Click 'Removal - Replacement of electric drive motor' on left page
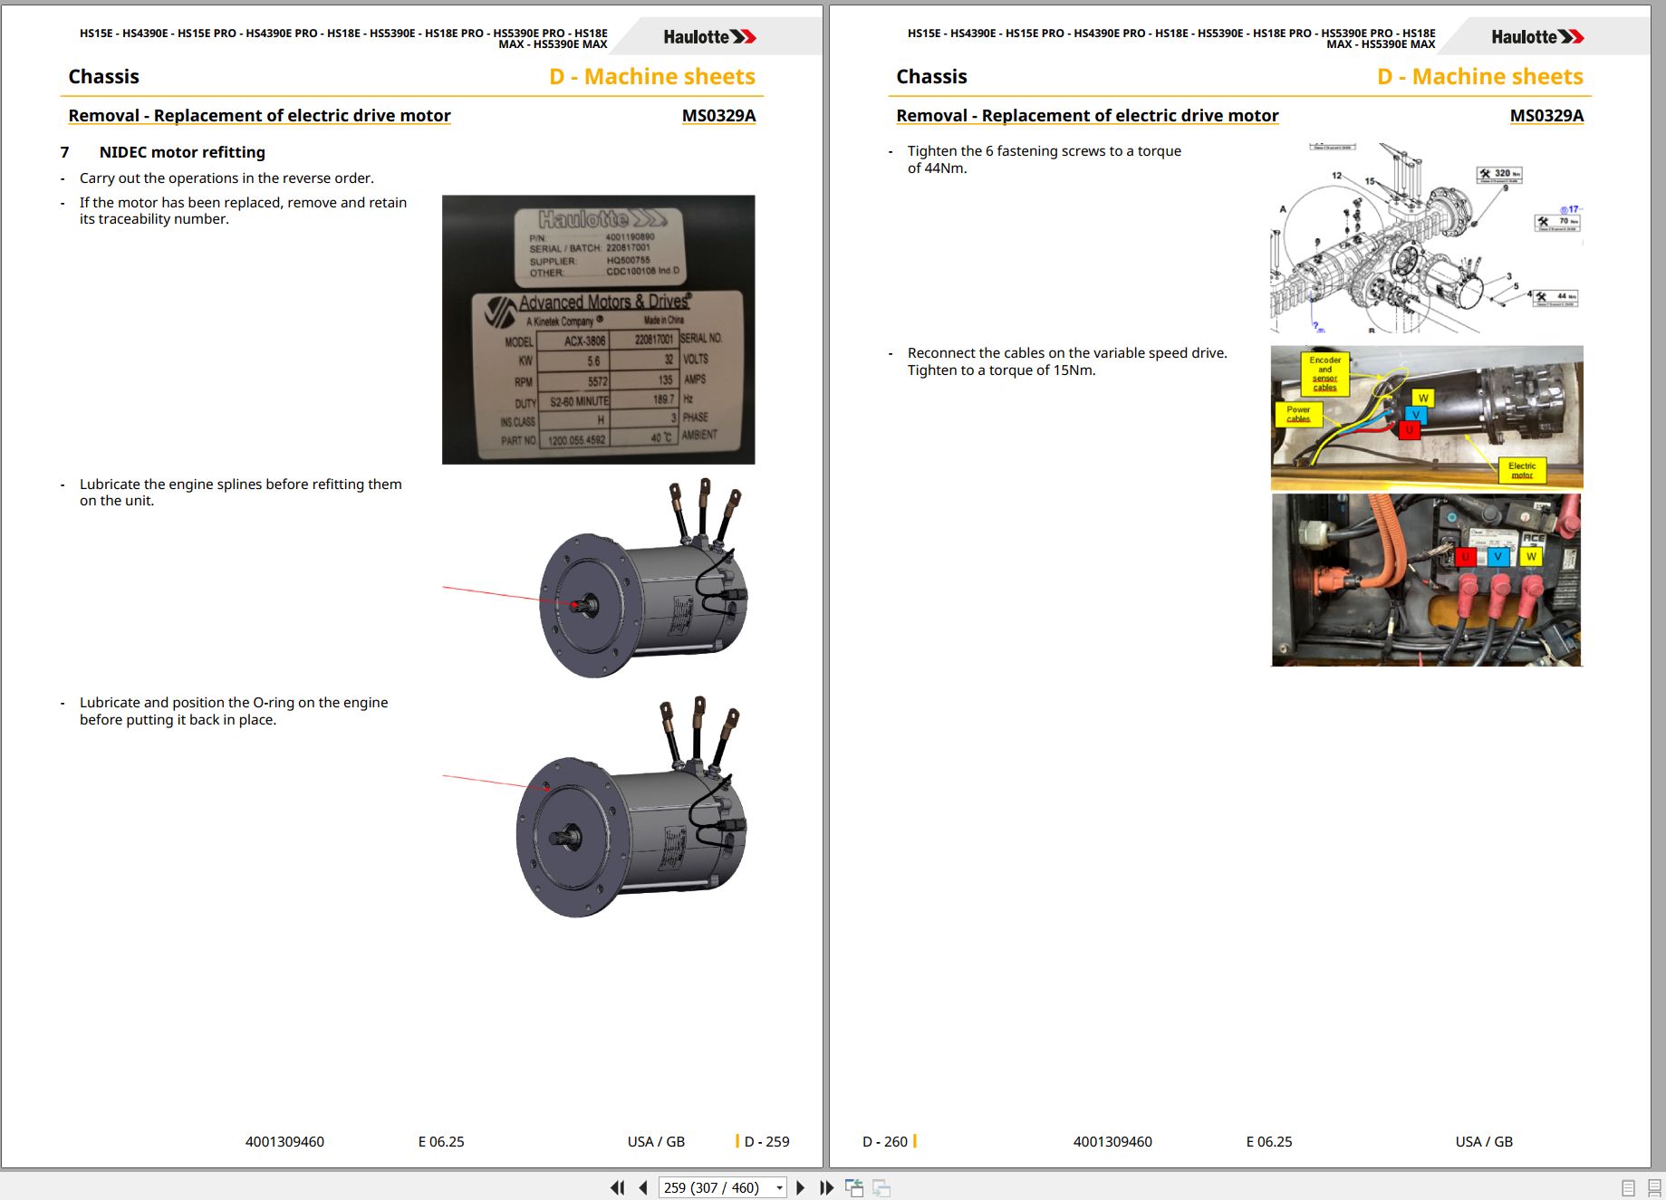Viewport: 1666px width, 1200px height. pyautogui.click(x=259, y=115)
